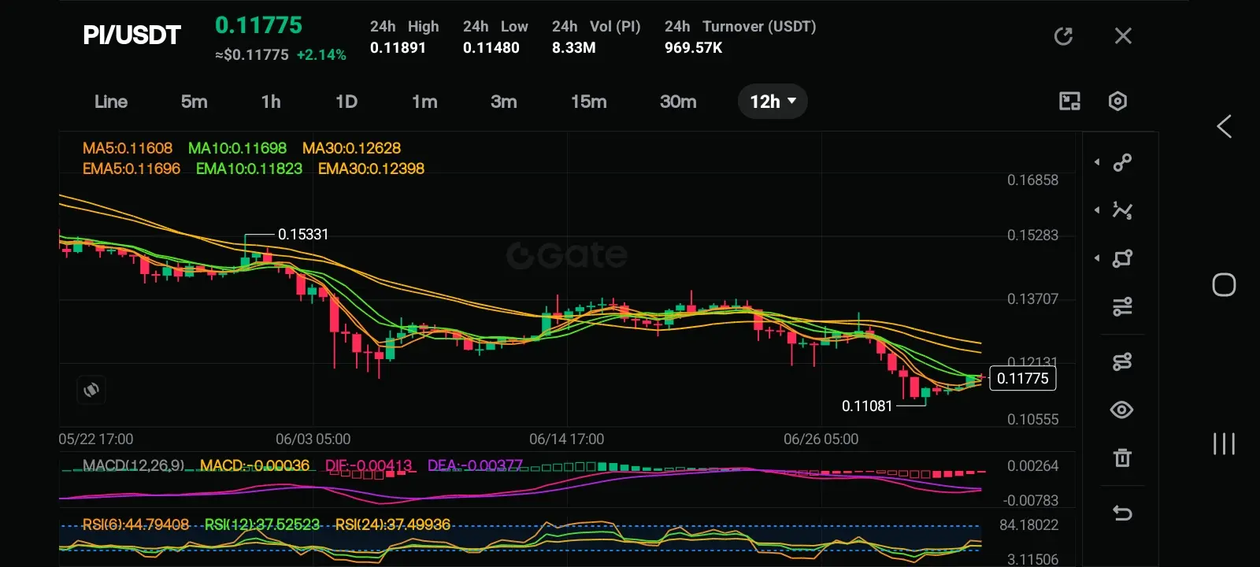Select the rectangle shape drawing tool
The image size is (1260, 567).
click(x=1122, y=258)
